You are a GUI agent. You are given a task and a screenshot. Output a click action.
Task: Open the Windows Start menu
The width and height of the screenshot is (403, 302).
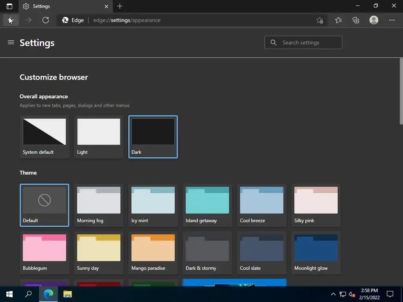(x=9, y=294)
